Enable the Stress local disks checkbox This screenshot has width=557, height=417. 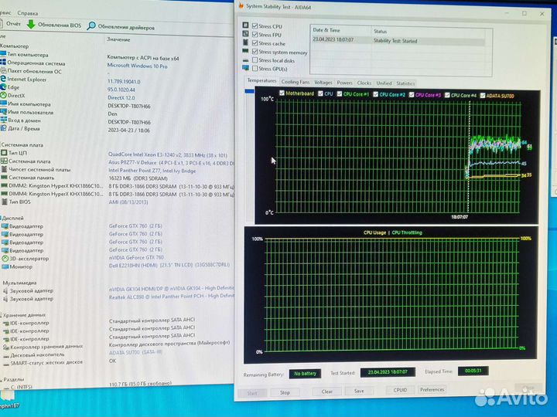click(255, 60)
